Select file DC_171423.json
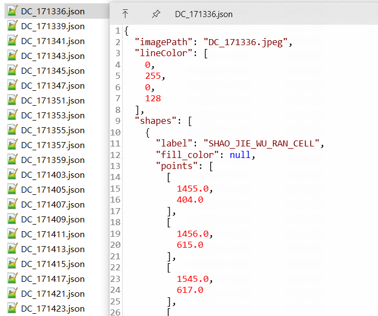The width and height of the screenshot is (378, 316). (52, 308)
